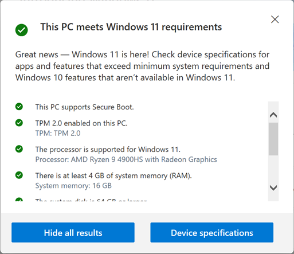This screenshot has width=294, height=254.
Task: Click the Secure Boot green check icon
Action: 19,107
